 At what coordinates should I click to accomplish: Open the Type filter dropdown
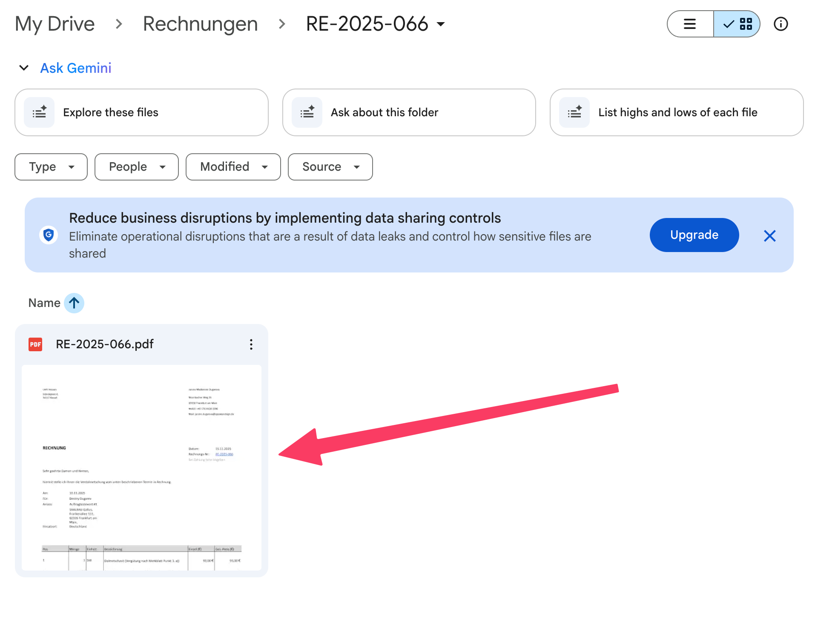51,167
